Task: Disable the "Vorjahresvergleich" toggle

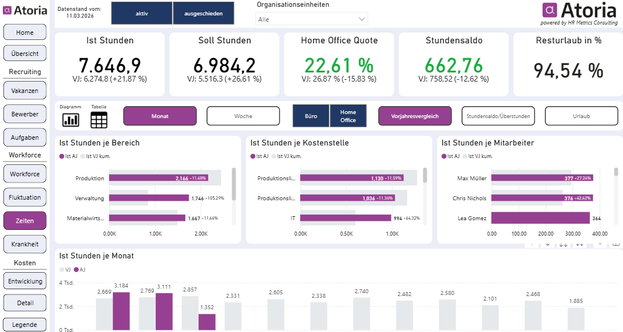Action: tap(414, 115)
